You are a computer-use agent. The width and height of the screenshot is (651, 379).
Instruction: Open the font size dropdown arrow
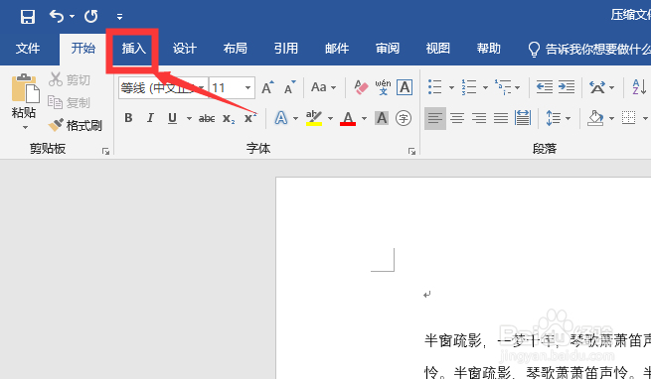point(247,88)
